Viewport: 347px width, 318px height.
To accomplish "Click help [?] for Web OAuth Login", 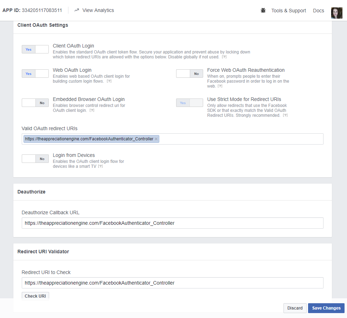I will [x=109, y=81].
